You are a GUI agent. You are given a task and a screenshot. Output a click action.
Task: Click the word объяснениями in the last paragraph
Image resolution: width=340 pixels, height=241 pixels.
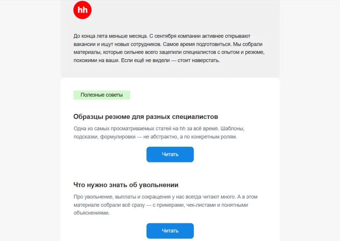[91, 213]
